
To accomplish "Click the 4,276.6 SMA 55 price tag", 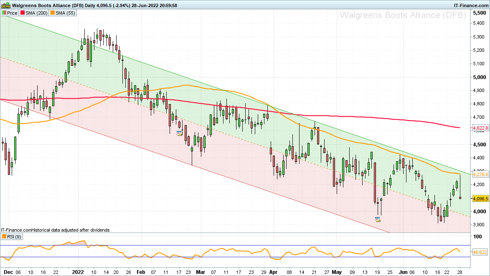I will tap(480, 174).
